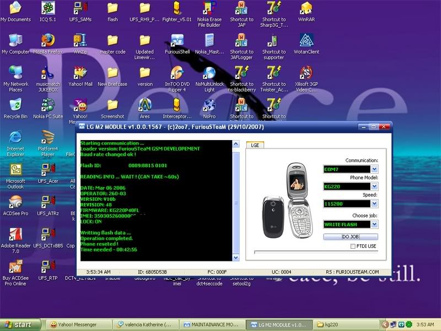Open the flash folder on the desktop
Viewport: 441px width, 331px height.
(112, 12)
